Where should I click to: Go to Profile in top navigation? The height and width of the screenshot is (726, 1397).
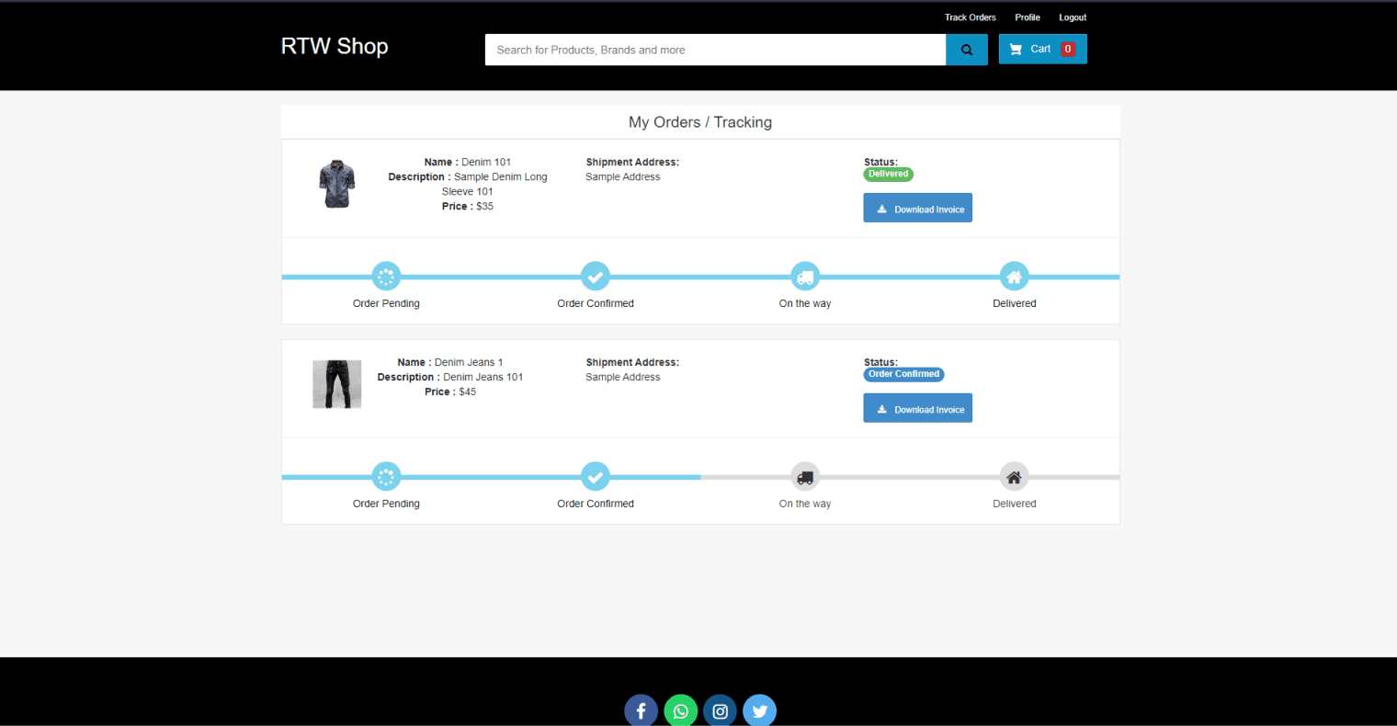point(1027,17)
